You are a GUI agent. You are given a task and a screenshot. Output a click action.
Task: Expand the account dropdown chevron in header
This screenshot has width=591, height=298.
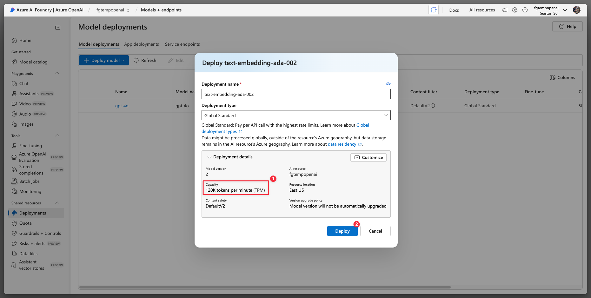[x=565, y=10]
